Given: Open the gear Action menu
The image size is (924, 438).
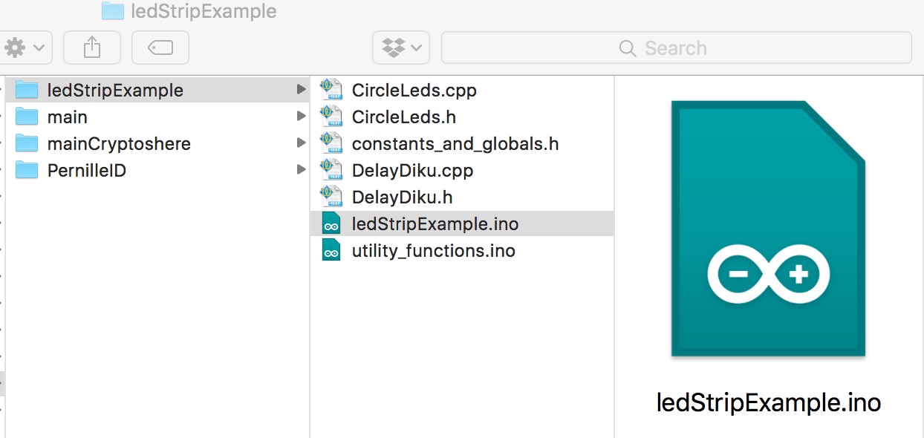Looking at the screenshot, I should click(25, 48).
